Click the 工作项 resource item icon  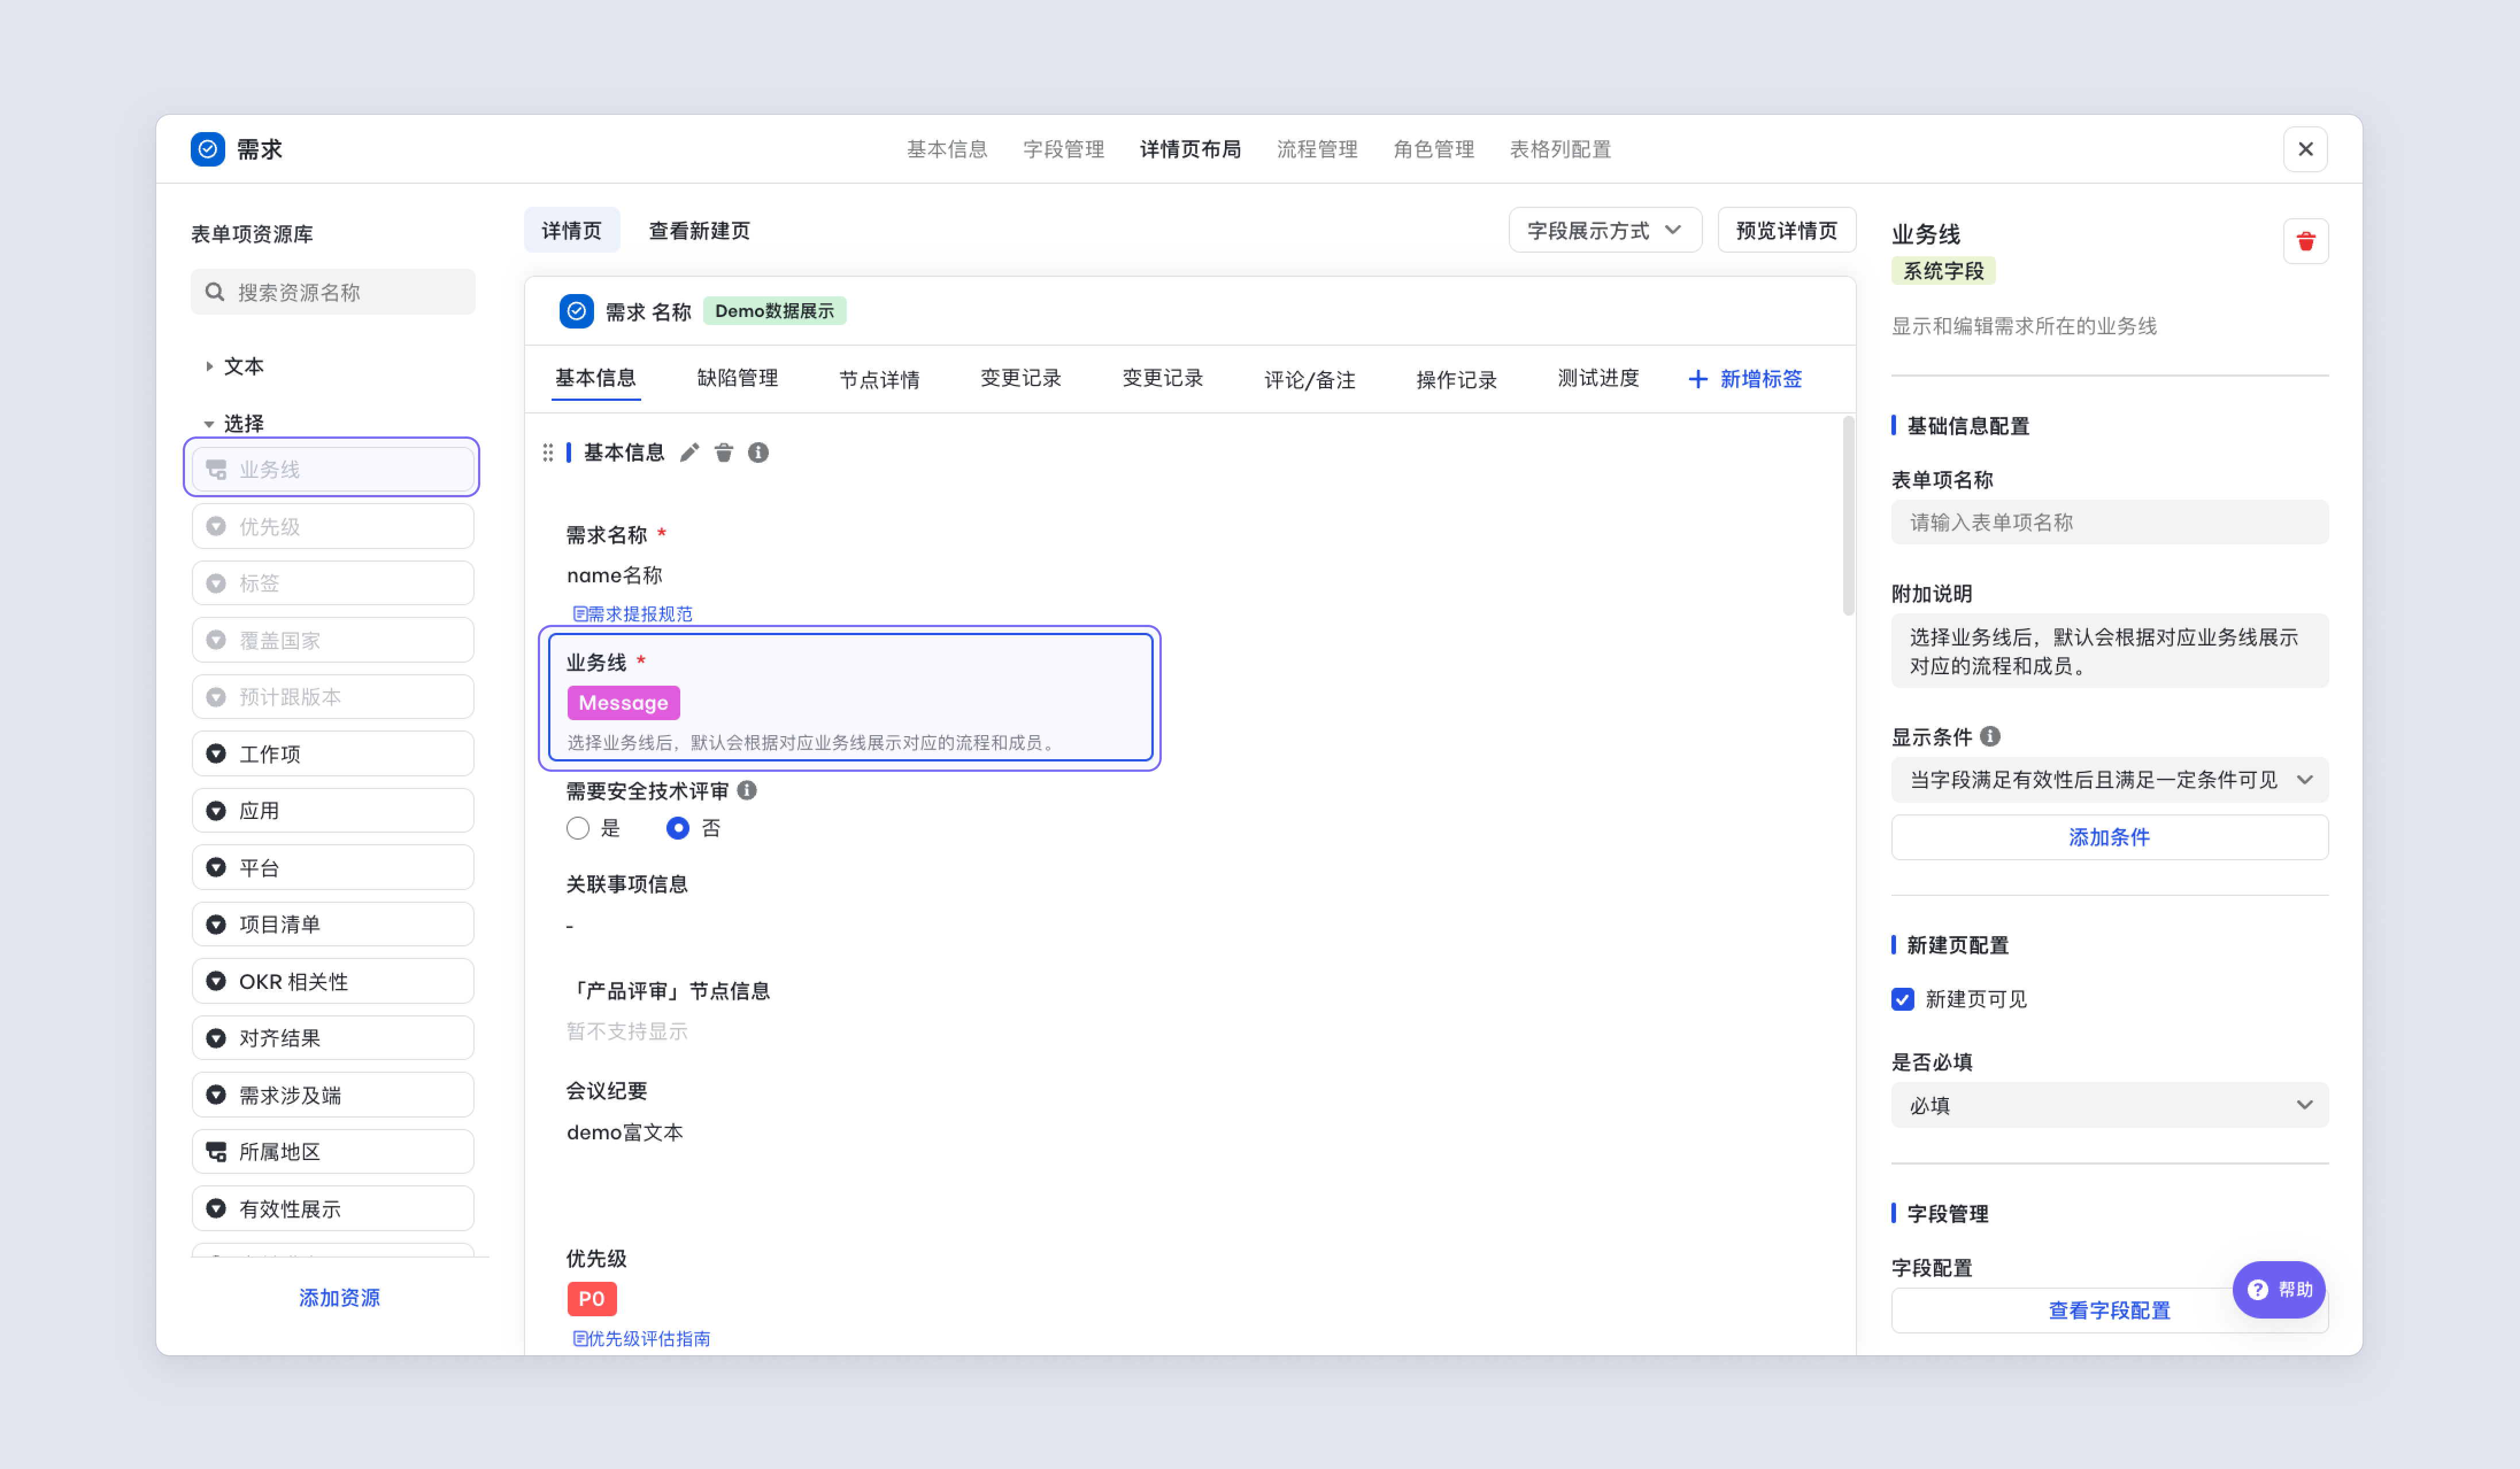pos(216,753)
